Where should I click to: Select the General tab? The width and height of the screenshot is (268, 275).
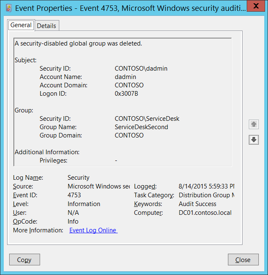[x=21, y=25]
